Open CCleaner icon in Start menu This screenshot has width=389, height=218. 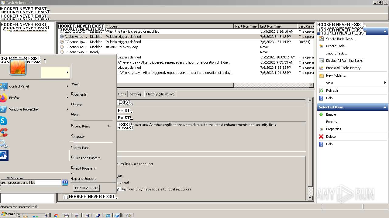[x=3, y=132]
